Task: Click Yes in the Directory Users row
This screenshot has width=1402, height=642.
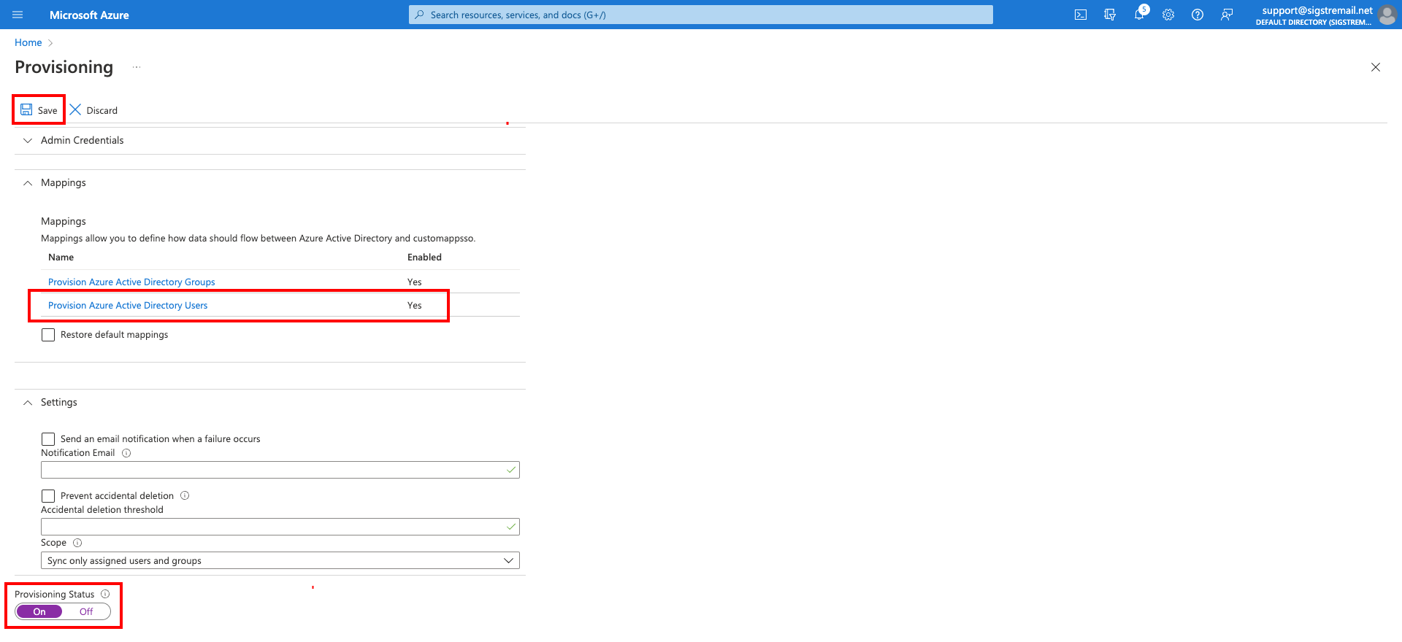Action: pos(415,305)
